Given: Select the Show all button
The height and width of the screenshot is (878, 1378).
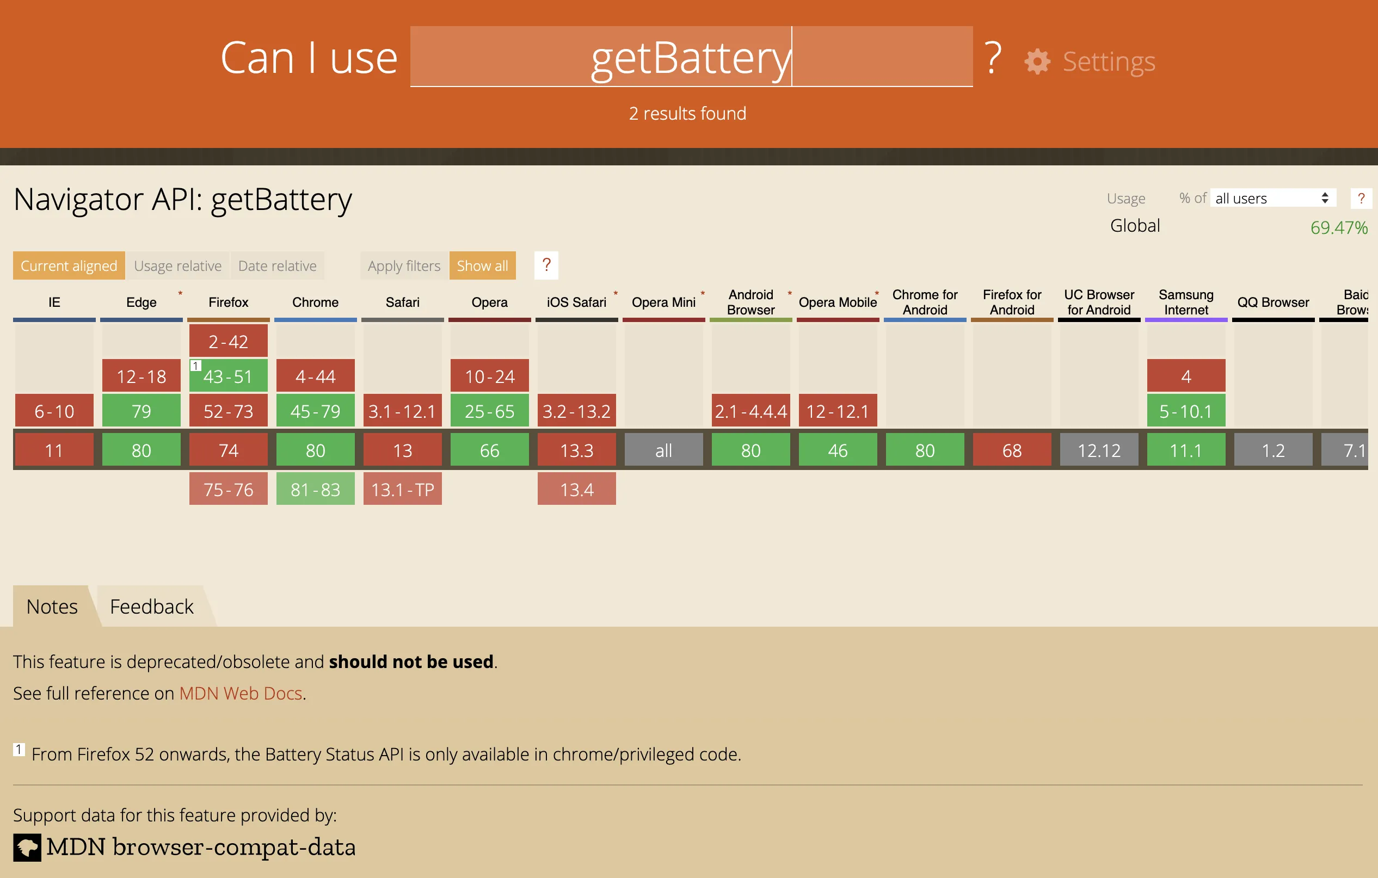Looking at the screenshot, I should pyautogui.click(x=482, y=265).
